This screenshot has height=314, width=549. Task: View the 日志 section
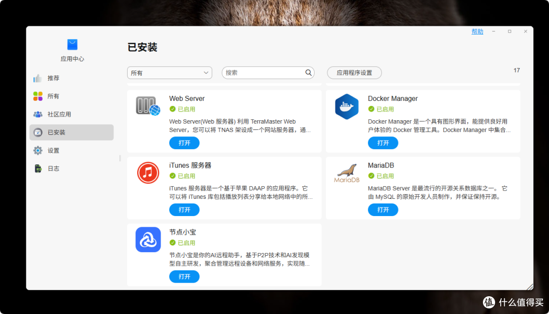click(x=72, y=168)
